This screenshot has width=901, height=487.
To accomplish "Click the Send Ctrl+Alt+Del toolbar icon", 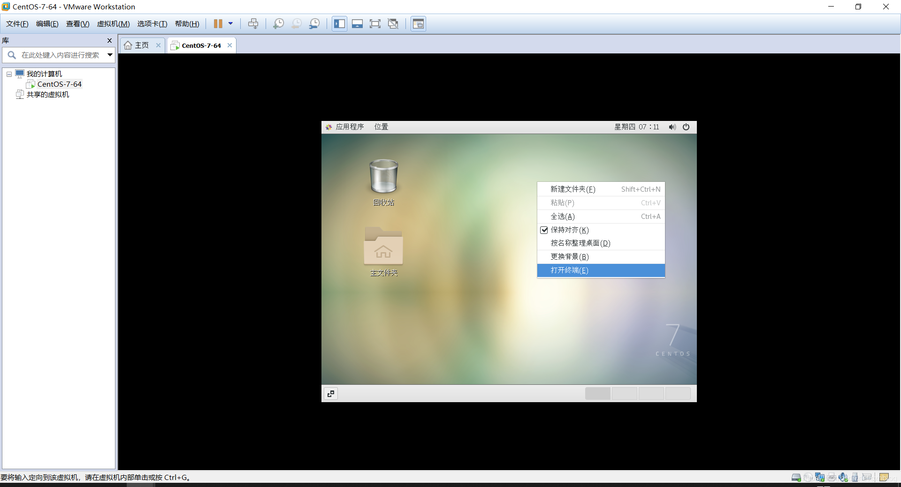I will click(253, 23).
